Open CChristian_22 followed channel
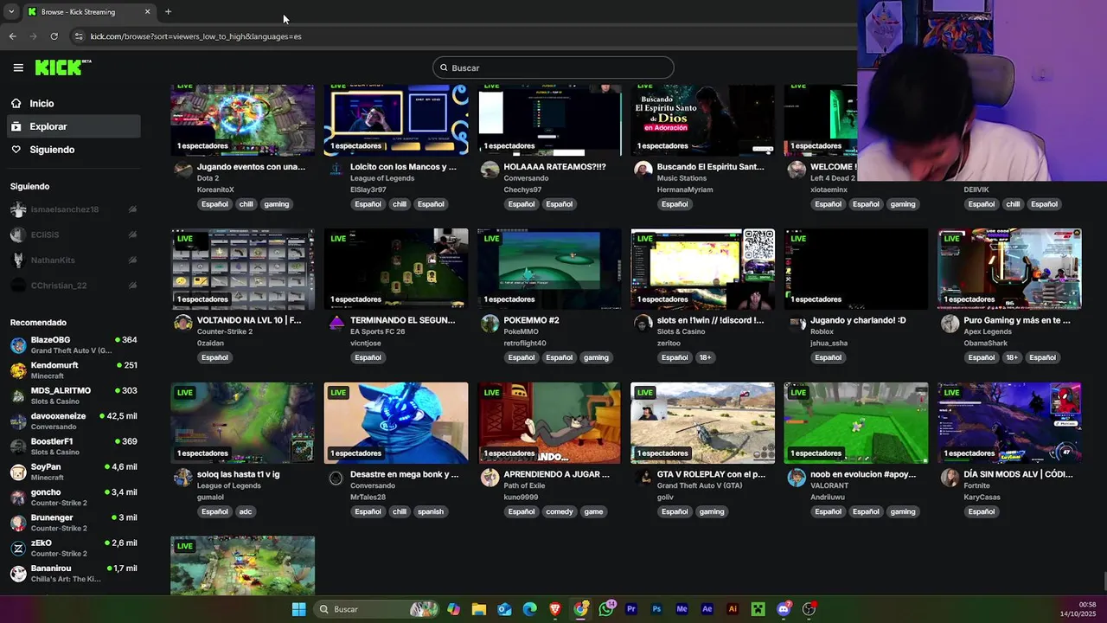Screen dimensions: 1107x623 point(74,286)
